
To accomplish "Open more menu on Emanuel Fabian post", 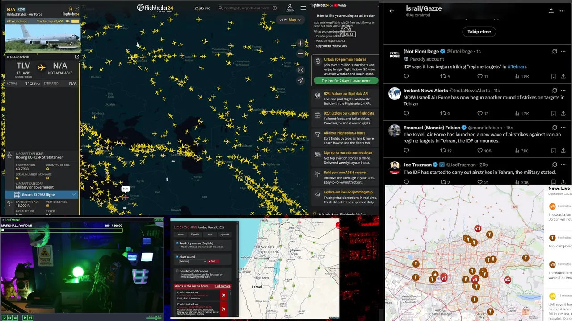I will (x=563, y=128).
